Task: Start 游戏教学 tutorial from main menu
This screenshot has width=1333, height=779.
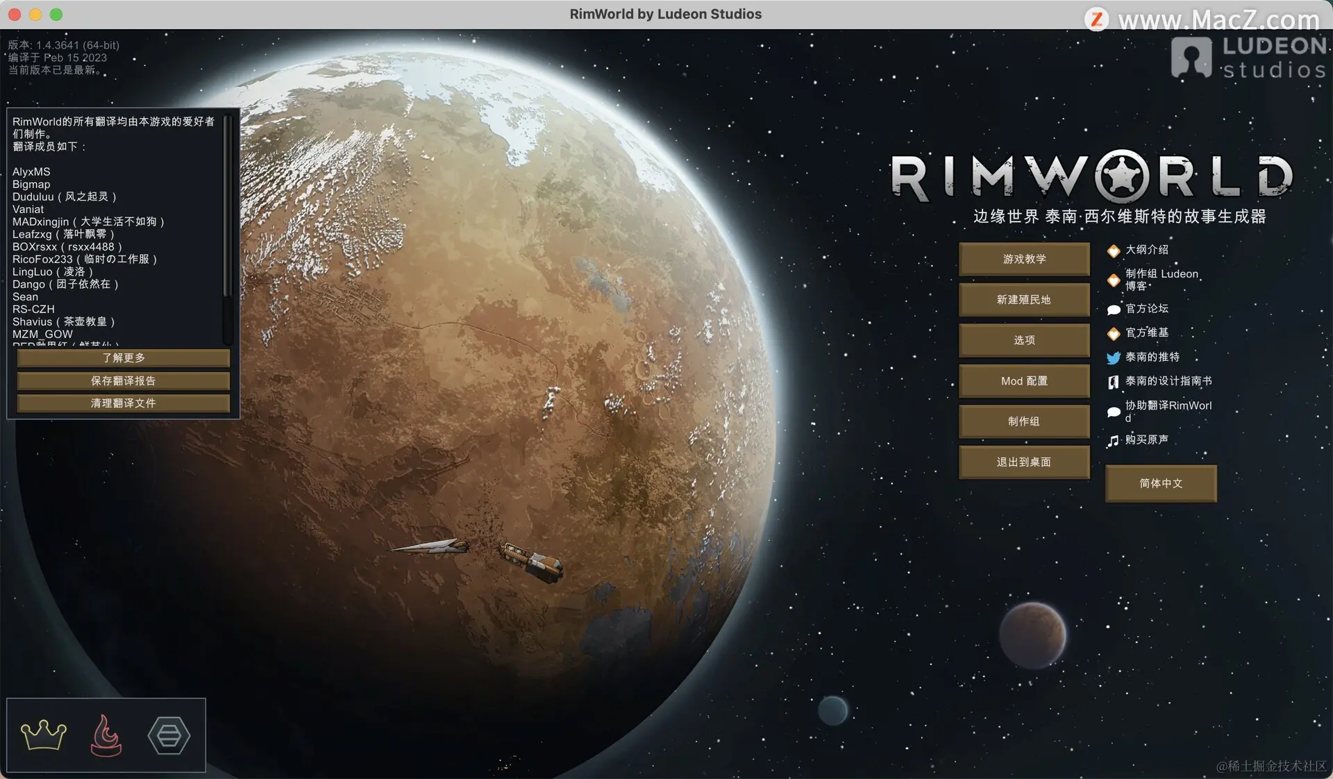Action: click(1024, 259)
